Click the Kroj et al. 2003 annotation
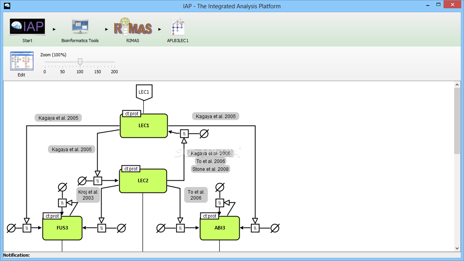Viewport: 464px width, 261px height. [x=88, y=195]
